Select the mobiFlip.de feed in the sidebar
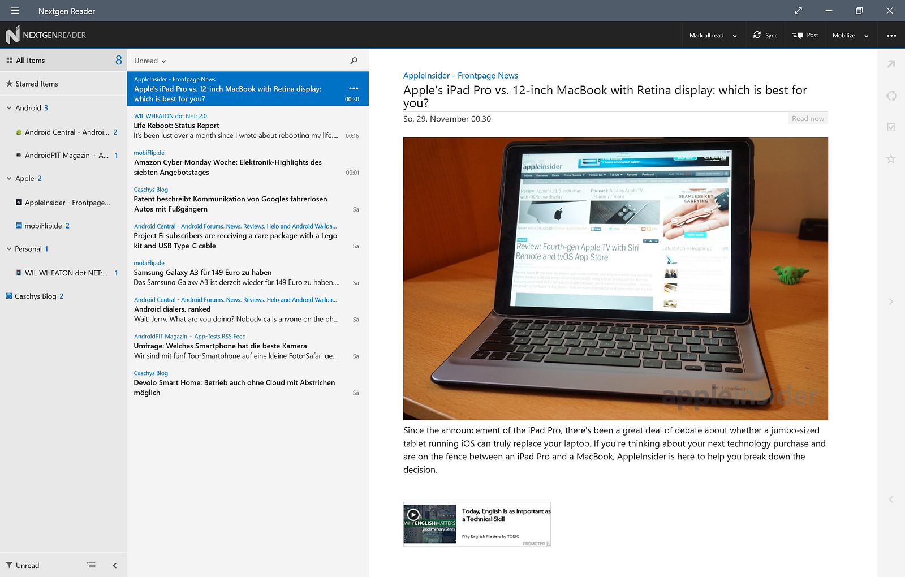This screenshot has height=577, width=905. [x=63, y=226]
